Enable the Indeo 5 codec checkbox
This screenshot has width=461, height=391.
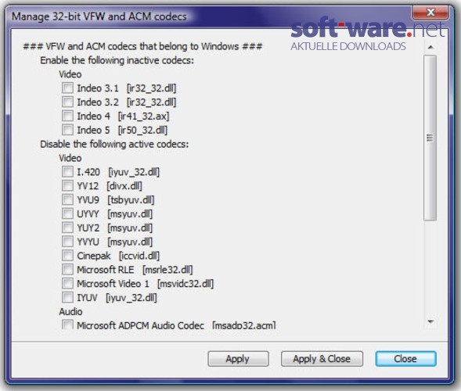coord(67,130)
